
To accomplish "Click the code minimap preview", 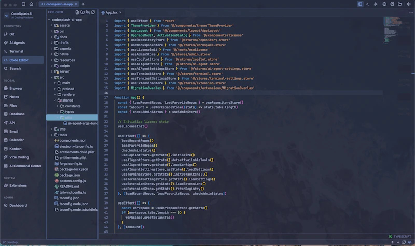I will coord(392,30).
